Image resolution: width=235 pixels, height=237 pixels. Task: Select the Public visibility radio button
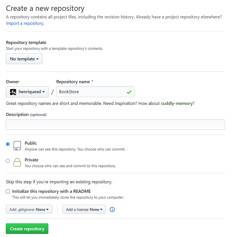8,144
